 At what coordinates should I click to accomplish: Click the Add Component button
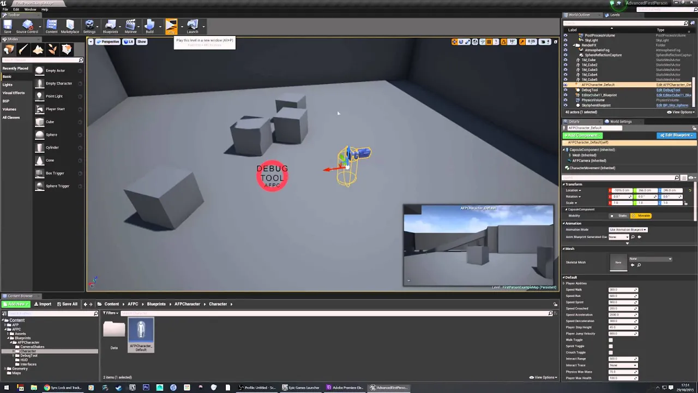582,135
